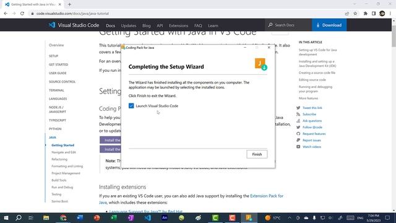Expand the SETUP section in sidebar
This screenshot has width=396, height=223.
tap(54, 56)
